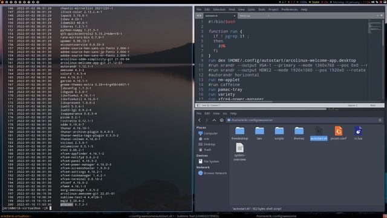Open Thunar's Go menu
The height and width of the screenshot is (218, 387).
point(225,113)
